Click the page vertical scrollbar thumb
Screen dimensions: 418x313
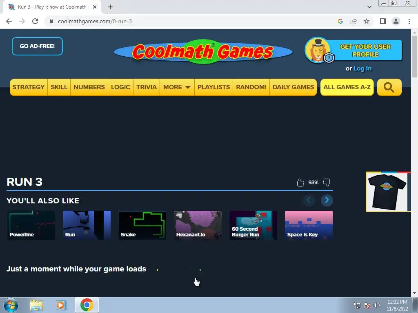(414, 57)
